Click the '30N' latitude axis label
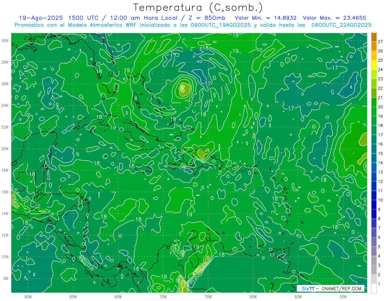Image resolution: width=389 pixels, height=301 pixels. point(5,41)
